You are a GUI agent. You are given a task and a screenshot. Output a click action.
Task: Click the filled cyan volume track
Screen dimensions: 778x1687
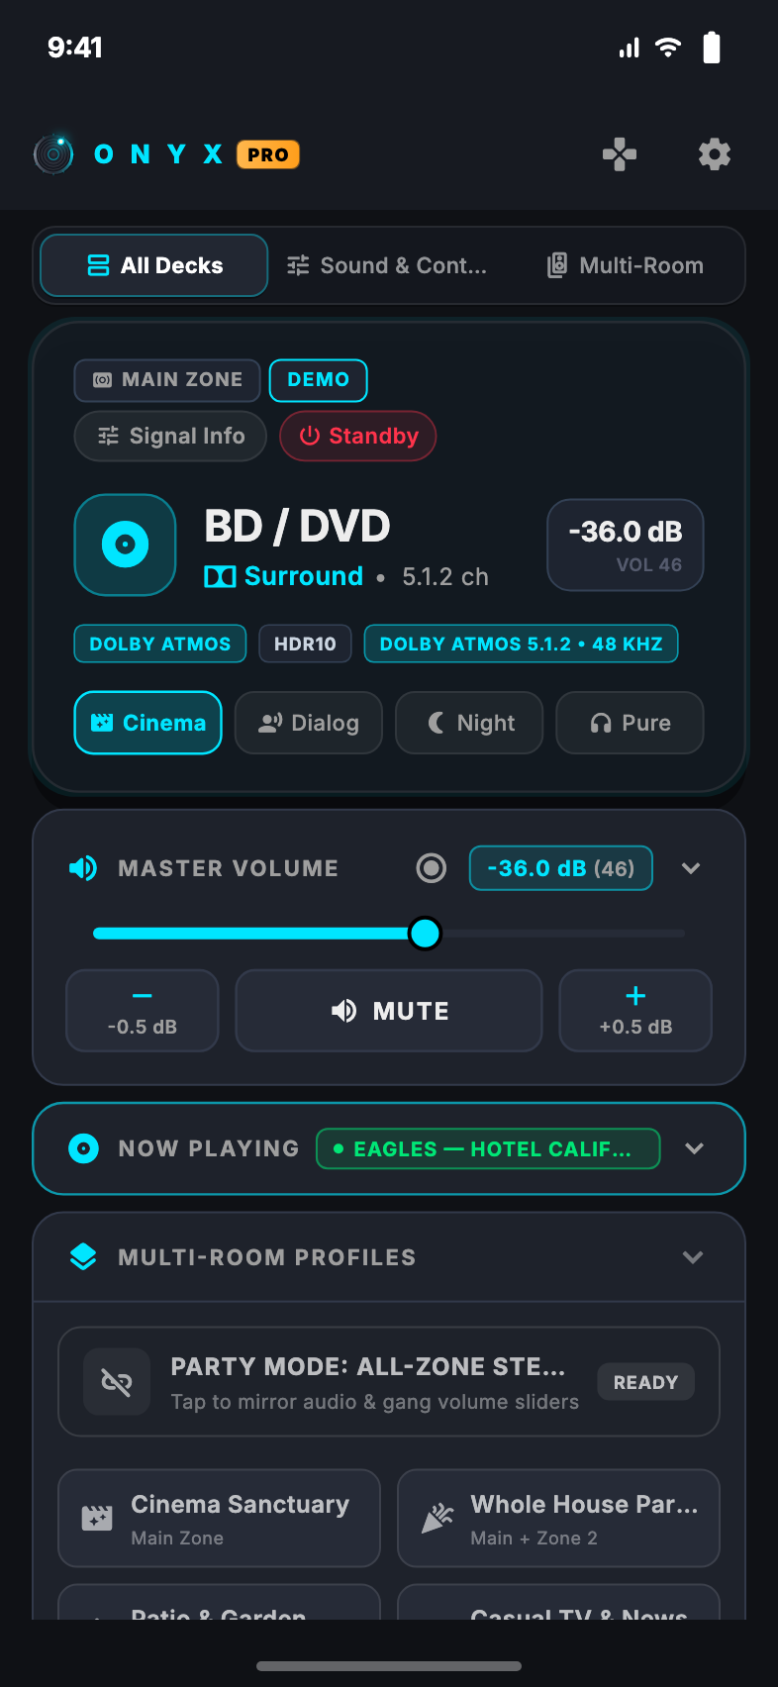[251, 933]
